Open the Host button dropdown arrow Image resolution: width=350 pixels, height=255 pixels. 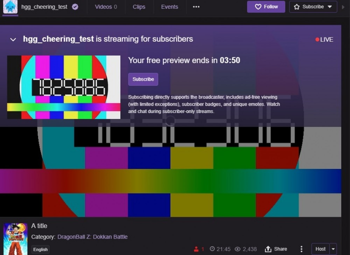[333, 249]
